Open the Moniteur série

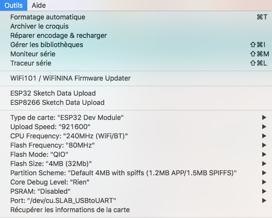pyautogui.click(x=136, y=54)
